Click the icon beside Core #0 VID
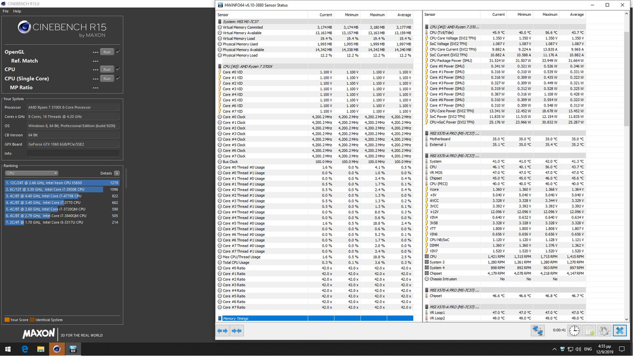This screenshot has height=357, width=634. [x=220, y=72]
